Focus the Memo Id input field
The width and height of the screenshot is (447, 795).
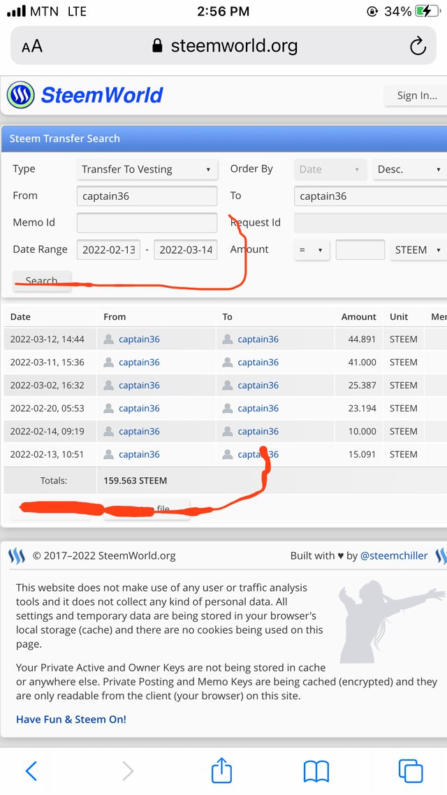coord(147,223)
